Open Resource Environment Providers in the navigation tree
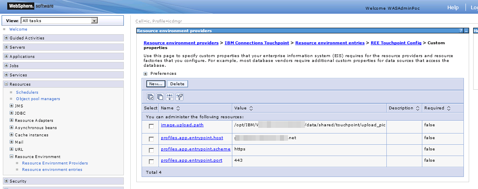Screen dimensions: 478x189 pyautogui.click(x=55, y=163)
